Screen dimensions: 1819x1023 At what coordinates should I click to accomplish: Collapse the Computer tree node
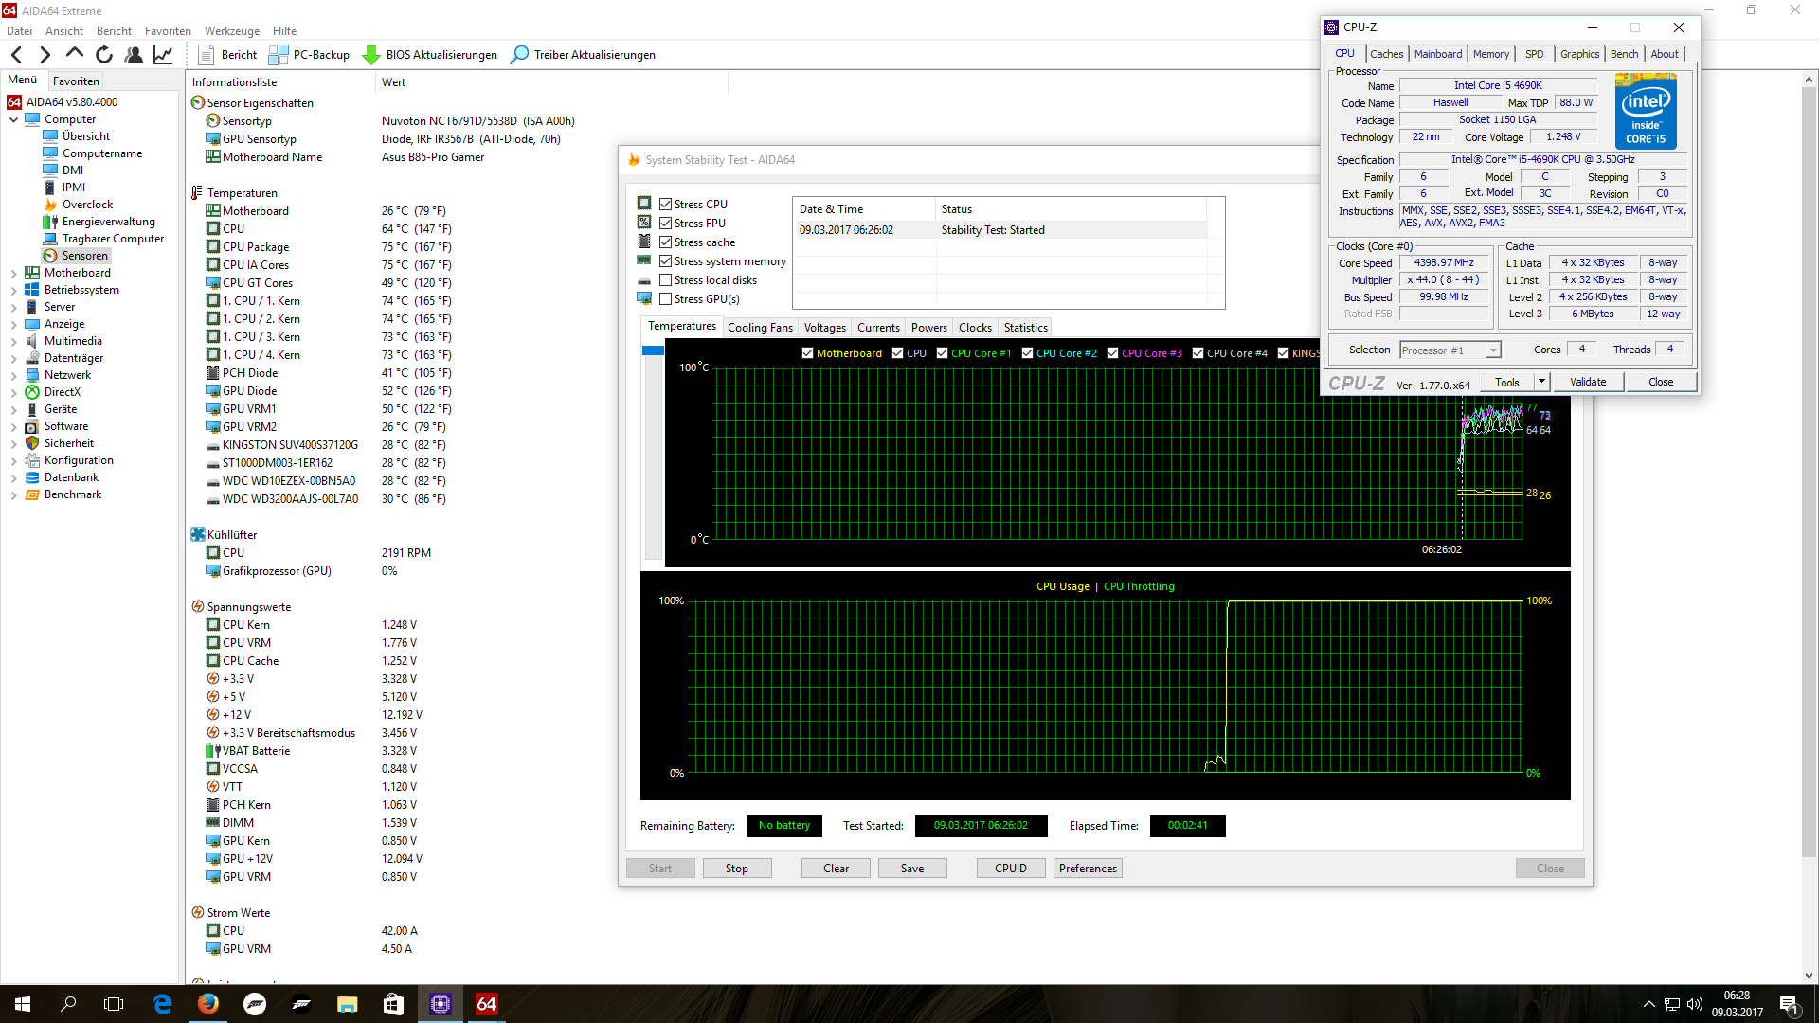tap(13, 120)
